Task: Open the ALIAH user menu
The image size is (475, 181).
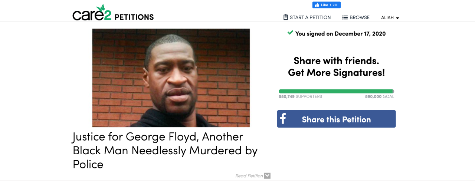Action: point(390,17)
